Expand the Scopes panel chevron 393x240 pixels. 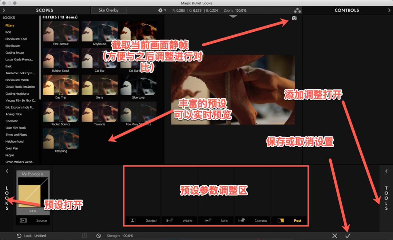click(x=4, y=10)
